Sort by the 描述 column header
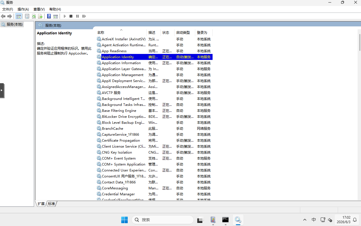The width and height of the screenshot is (361, 226). 154,33
